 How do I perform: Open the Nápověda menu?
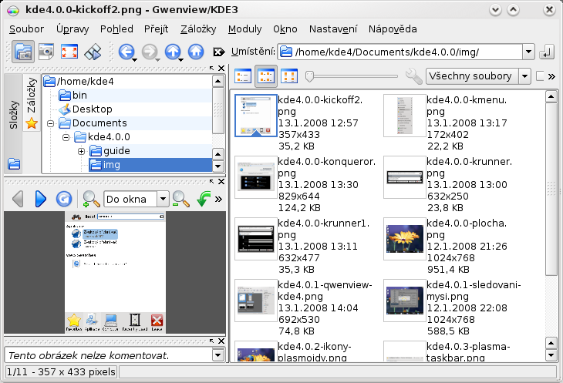(x=393, y=29)
